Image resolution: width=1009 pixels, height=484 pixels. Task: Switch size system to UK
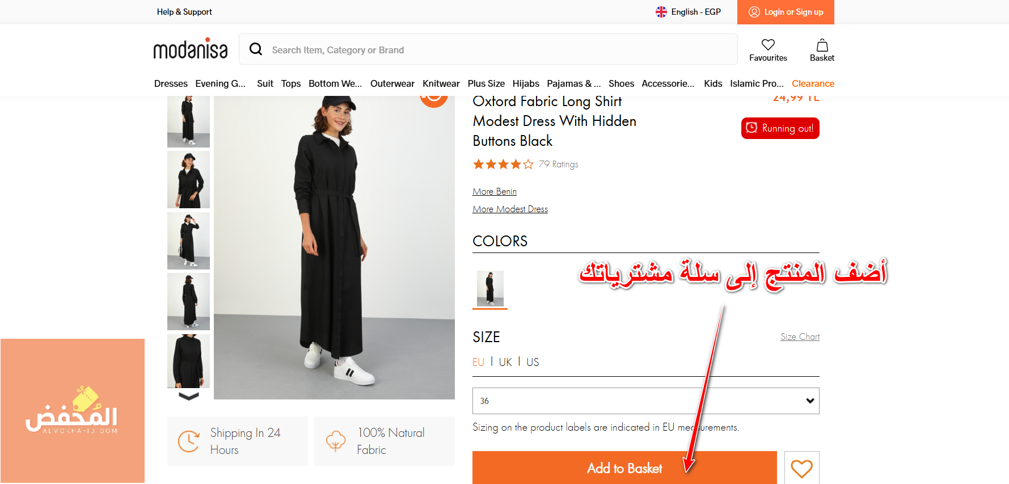click(x=505, y=362)
